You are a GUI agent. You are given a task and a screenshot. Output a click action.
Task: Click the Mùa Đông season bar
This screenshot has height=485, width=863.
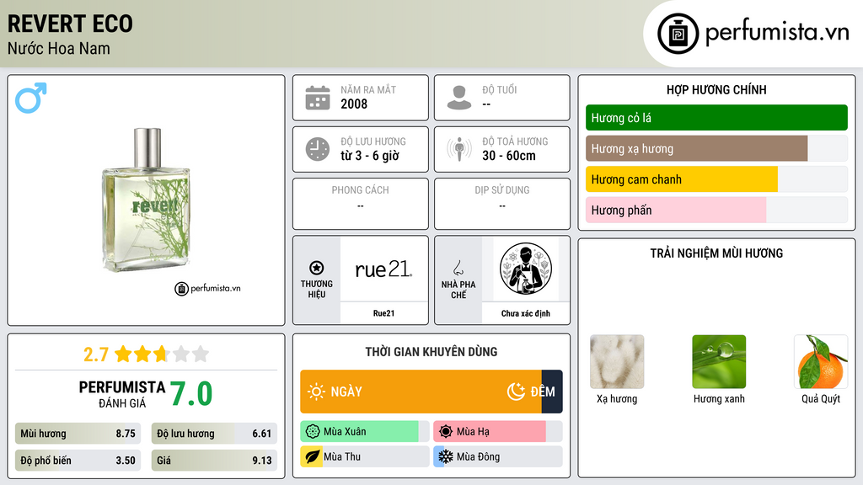497,456
